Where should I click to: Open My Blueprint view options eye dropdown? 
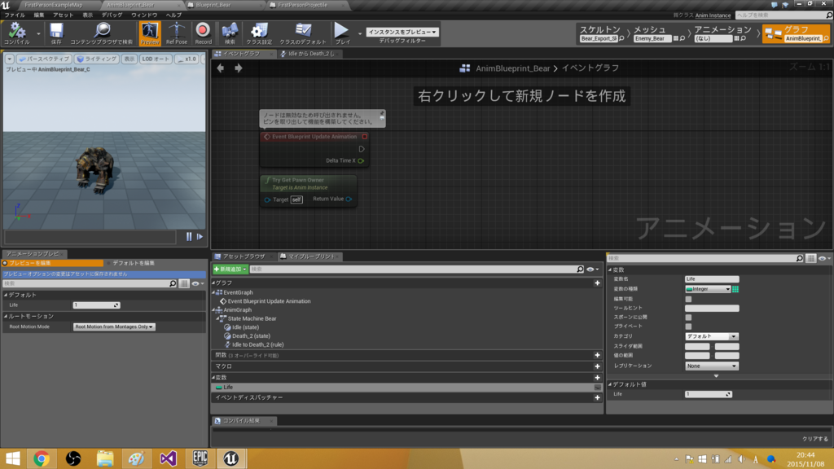pyautogui.click(x=592, y=270)
